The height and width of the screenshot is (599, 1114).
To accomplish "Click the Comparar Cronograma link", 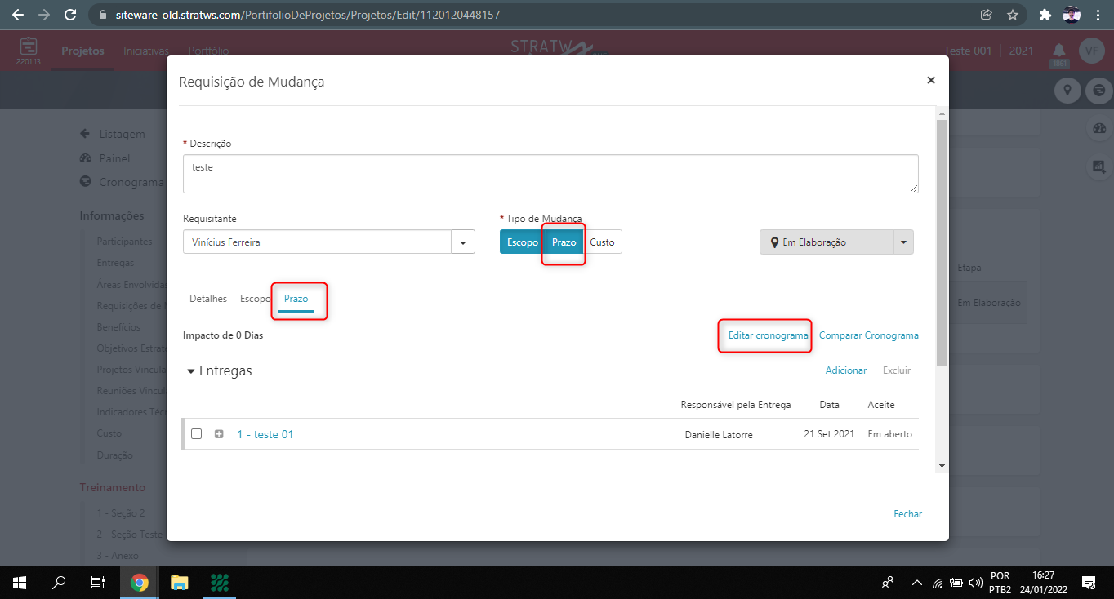I will (869, 335).
